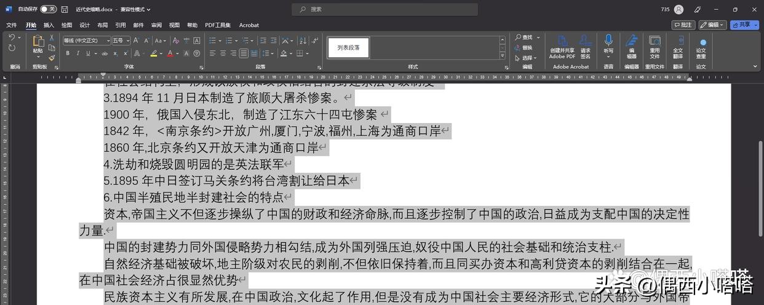
Task: Click the 批注 comments button
Action: (x=684, y=25)
